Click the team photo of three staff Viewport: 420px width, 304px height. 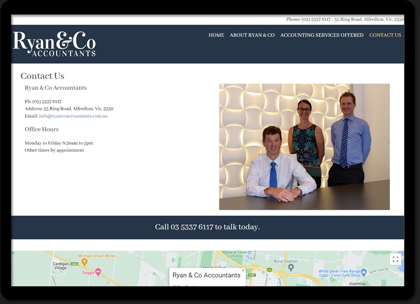304,147
